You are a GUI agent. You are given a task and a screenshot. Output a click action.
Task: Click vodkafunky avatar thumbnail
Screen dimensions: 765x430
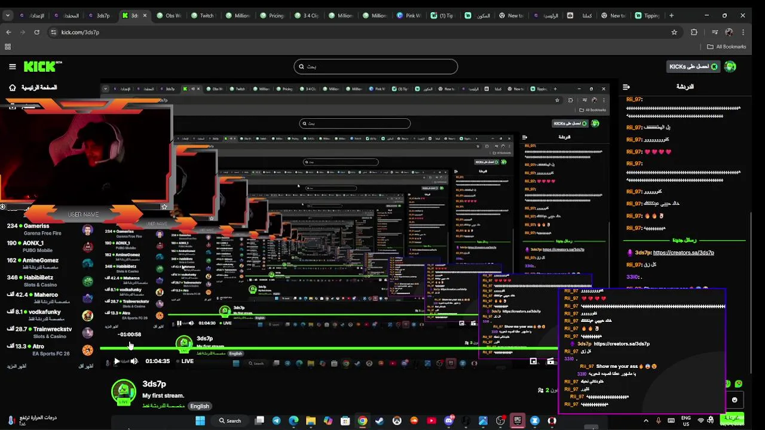pyautogui.click(x=88, y=316)
